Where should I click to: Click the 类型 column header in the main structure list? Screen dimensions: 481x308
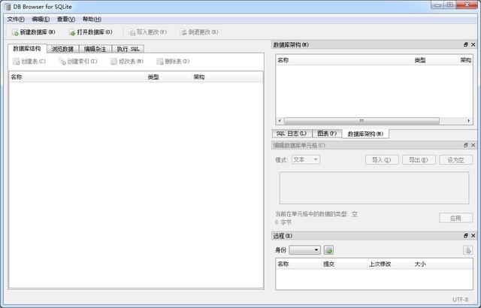click(x=169, y=77)
